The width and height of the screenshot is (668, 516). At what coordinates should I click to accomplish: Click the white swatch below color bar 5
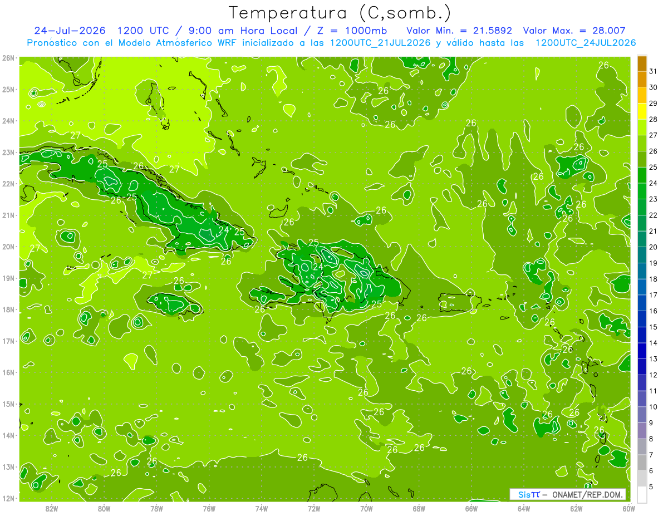[x=642, y=494]
